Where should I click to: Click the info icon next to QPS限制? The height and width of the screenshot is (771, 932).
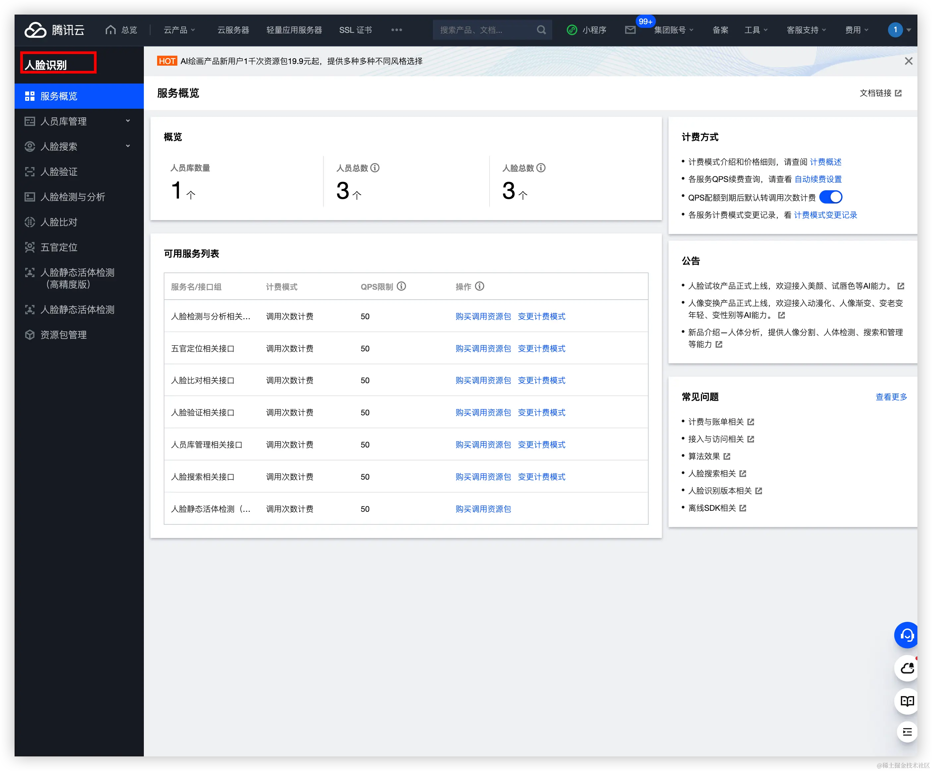click(x=401, y=286)
